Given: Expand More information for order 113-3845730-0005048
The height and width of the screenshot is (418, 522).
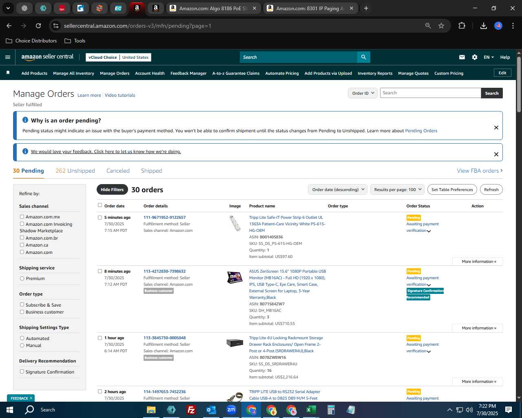Looking at the screenshot, I should [x=478, y=381].
